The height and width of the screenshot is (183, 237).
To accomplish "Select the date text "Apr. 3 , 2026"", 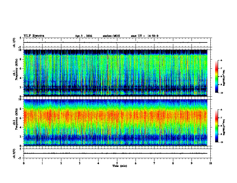I will [x=83, y=36].
